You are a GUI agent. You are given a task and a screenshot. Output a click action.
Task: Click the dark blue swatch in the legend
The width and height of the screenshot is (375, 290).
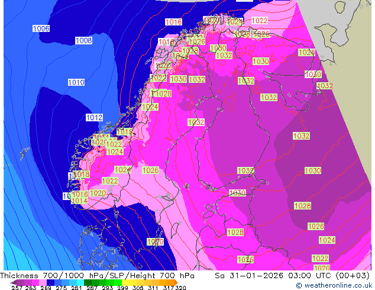pos(50,282)
